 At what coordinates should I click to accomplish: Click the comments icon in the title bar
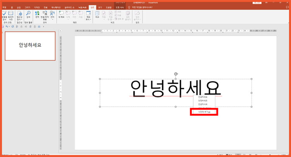[287, 7]
